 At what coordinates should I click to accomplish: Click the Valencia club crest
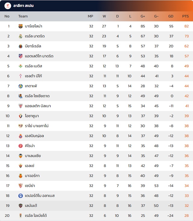point(21,156)
